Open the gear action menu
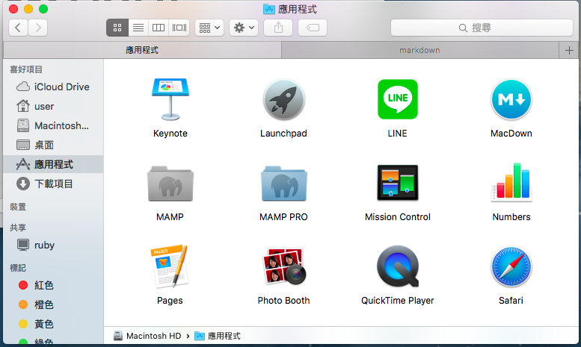This screenshot has width=581, height=347. (x=244, y=28)
